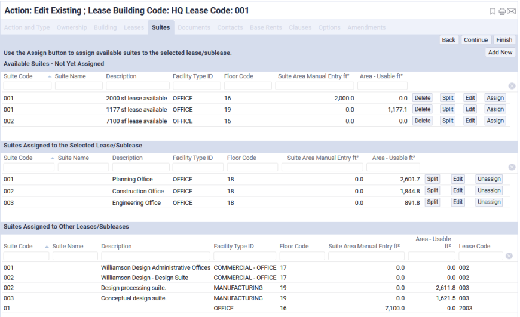
Task: Sort Selected Lease suites by Suite Code arrow
Action: [x=53, y=158]
